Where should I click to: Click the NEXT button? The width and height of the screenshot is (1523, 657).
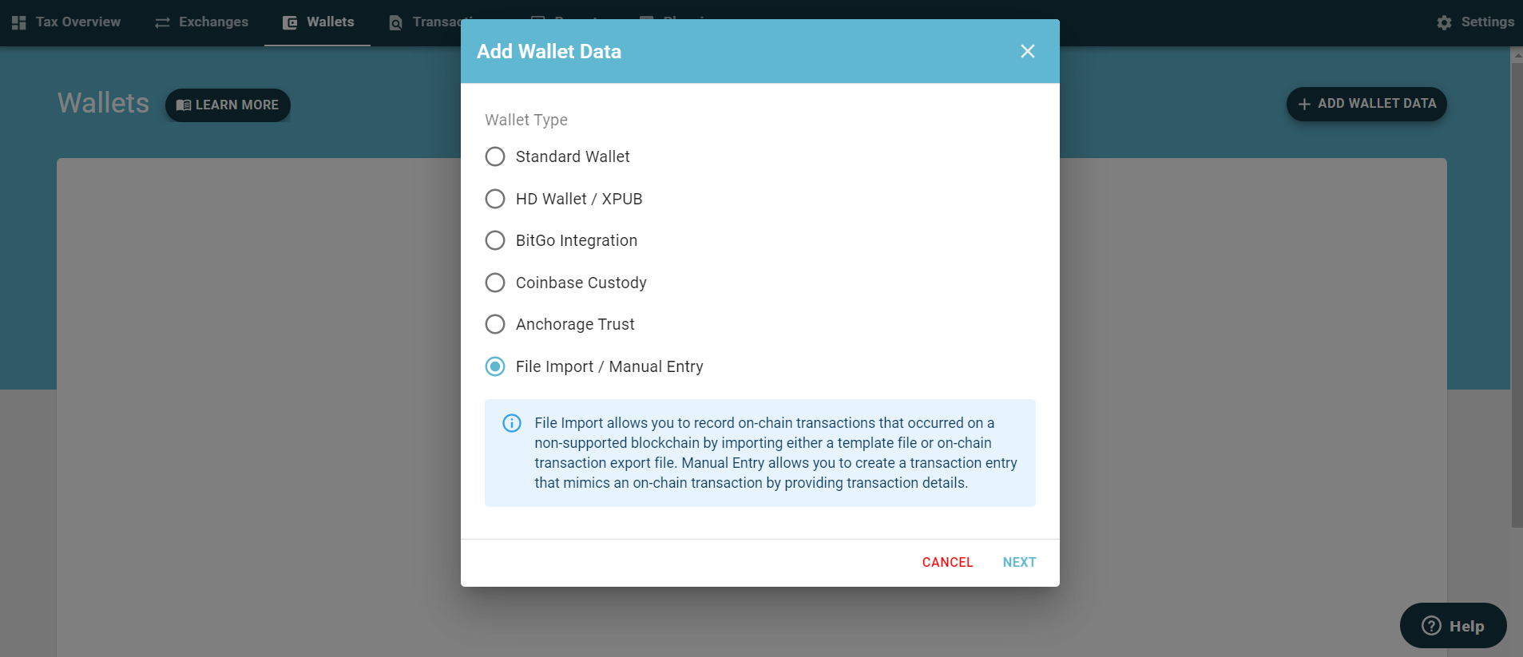tap(1019, 563)
